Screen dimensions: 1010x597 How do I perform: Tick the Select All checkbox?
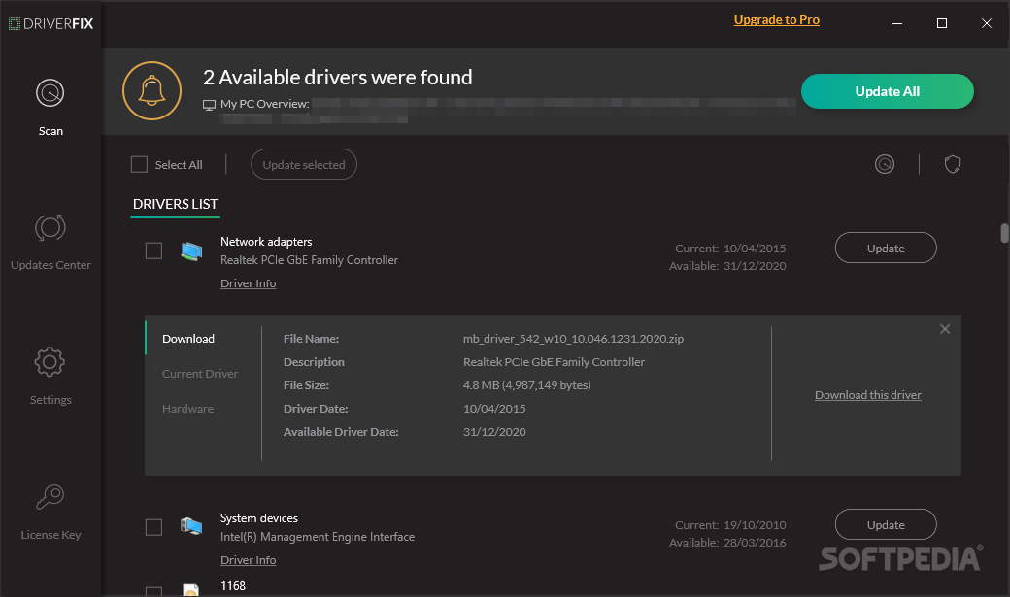[x=139, y=164]
